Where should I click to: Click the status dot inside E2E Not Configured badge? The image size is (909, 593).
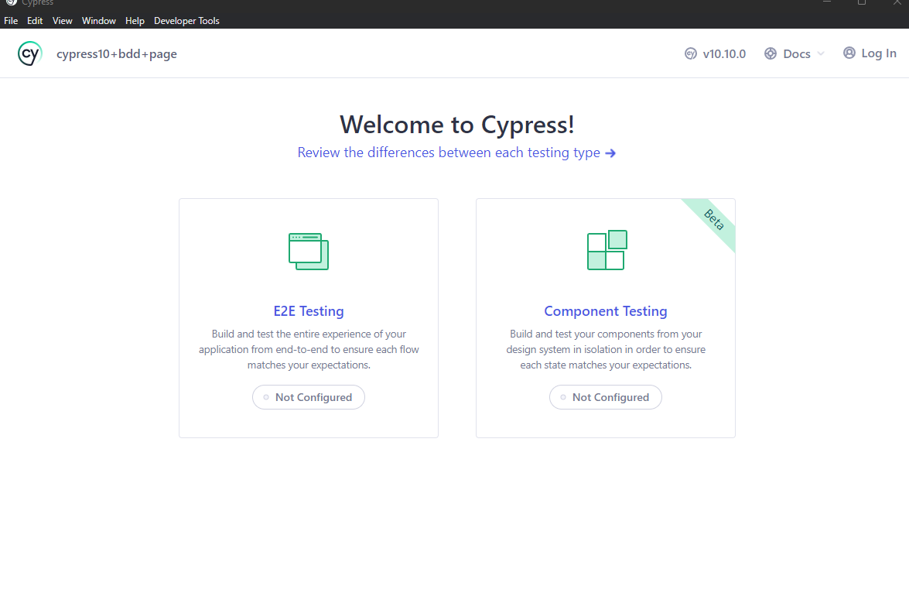265,397
